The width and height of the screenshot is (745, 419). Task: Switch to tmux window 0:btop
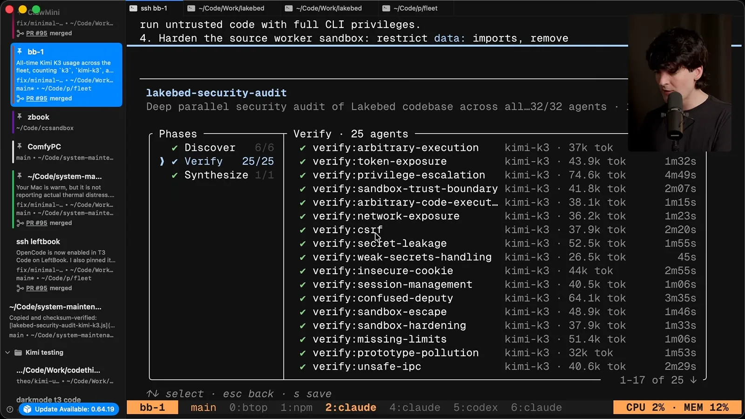[248, 407]
